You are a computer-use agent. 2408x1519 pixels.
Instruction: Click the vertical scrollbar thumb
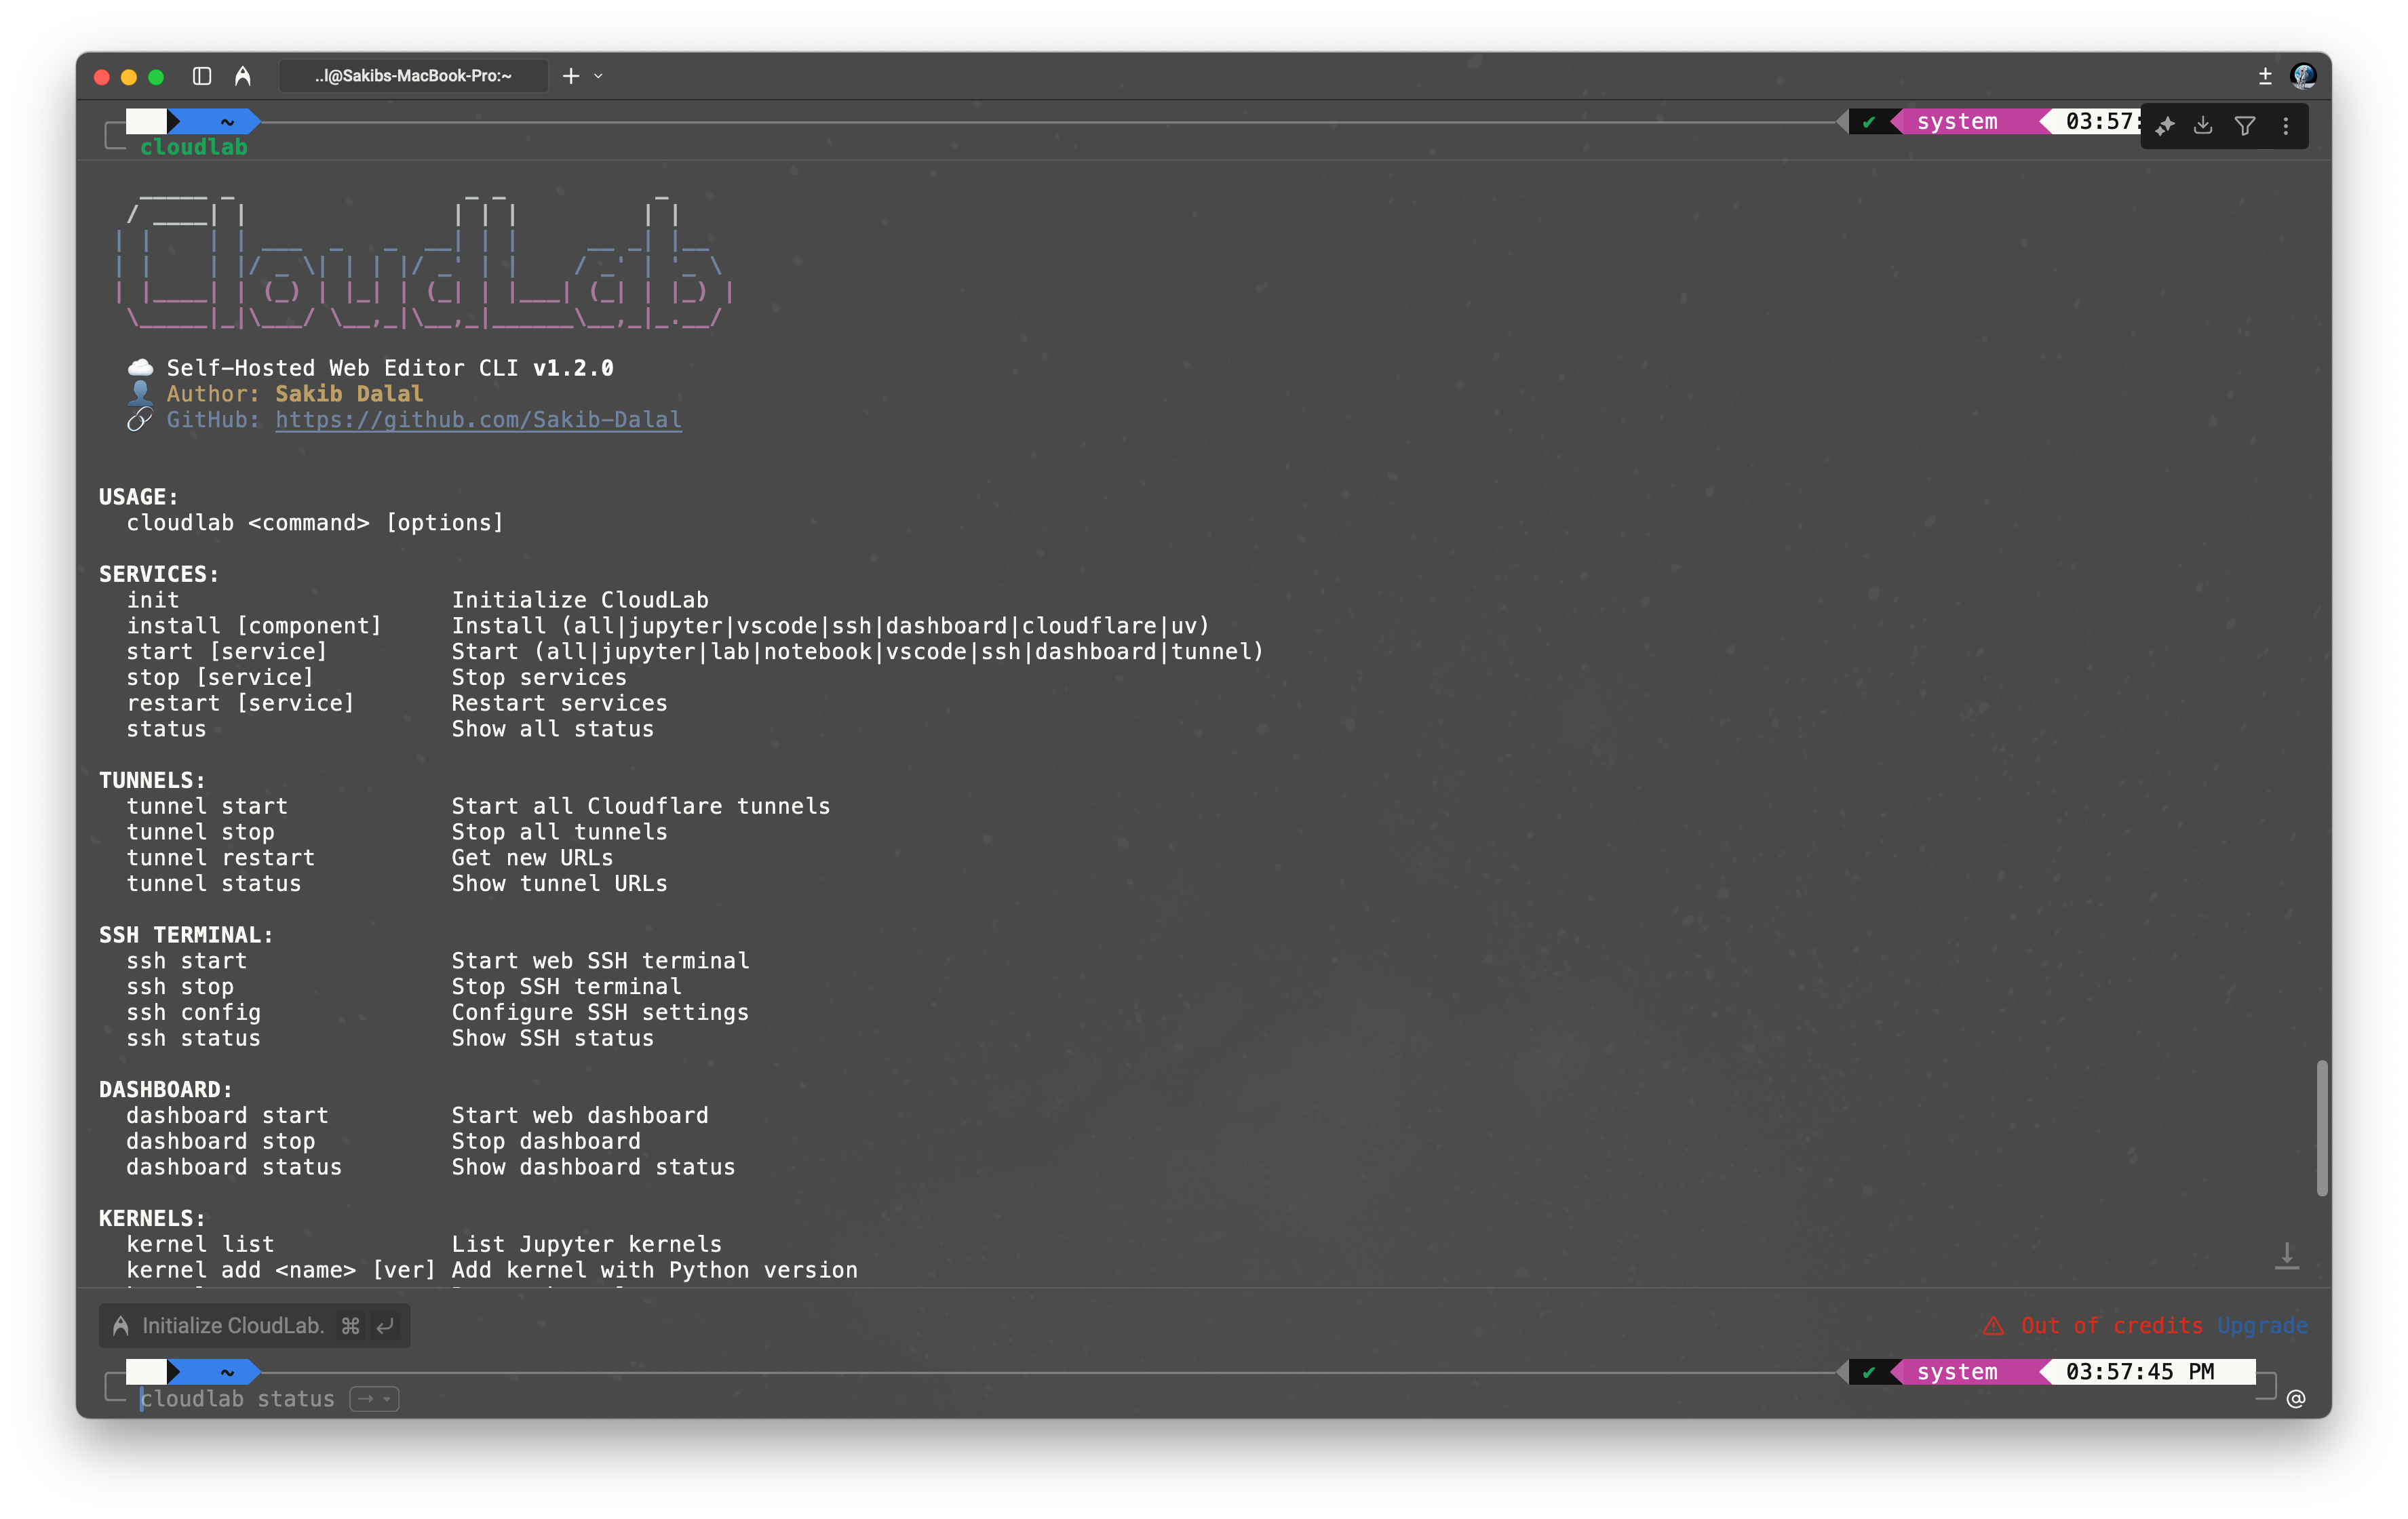pyautogui.click(x=2321, y=1127)
